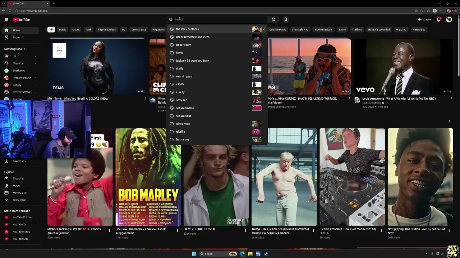
Task: Choose 'alicia keys' search suggestion
Action: (x=217, y=124)
